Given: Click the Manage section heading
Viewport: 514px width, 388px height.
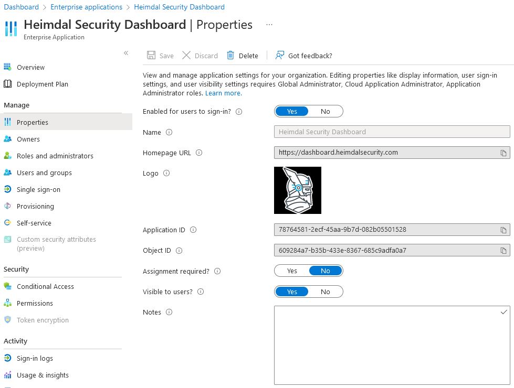Looking at the screenshot, I should click(x=16, y=105).
